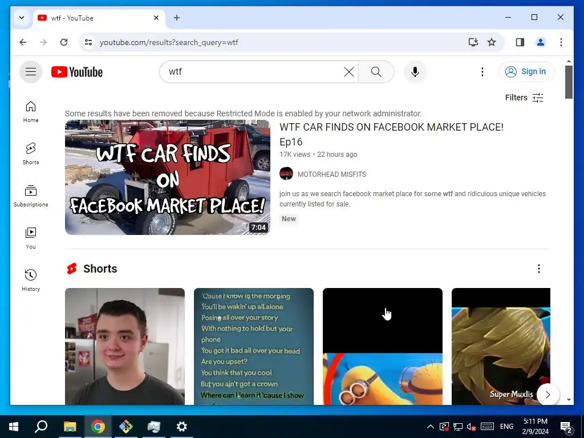Open the Super Muxlis short

(501, 346)
